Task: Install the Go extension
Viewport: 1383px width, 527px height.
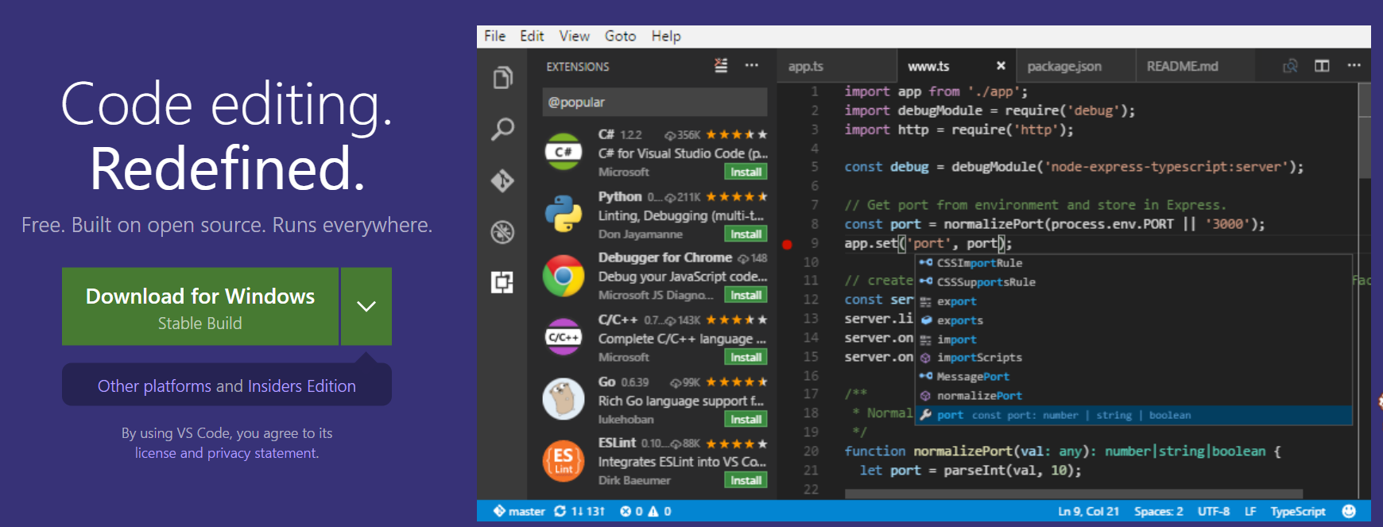Action: tap(746, 419)
